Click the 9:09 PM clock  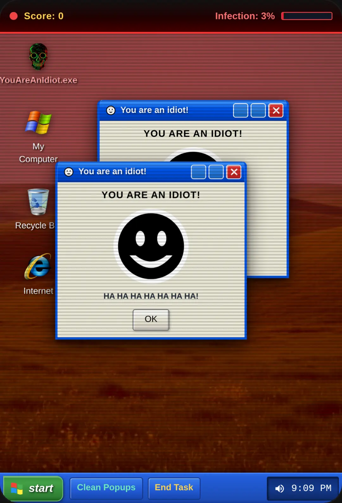tap(311, 488)
